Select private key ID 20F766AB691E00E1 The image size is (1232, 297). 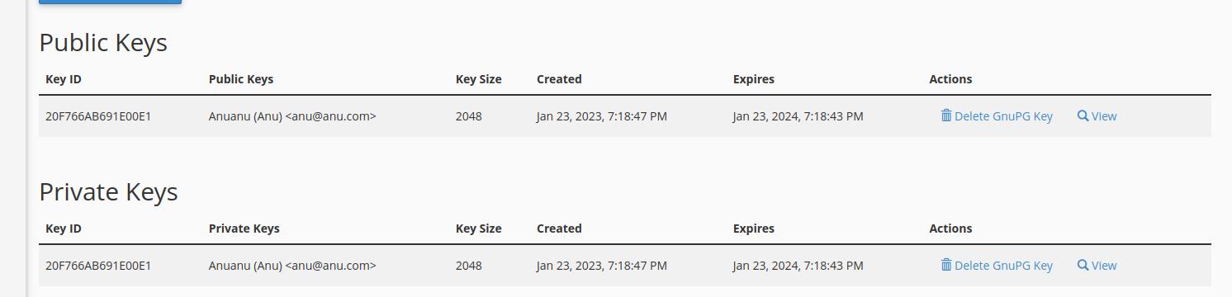(98, 266)
